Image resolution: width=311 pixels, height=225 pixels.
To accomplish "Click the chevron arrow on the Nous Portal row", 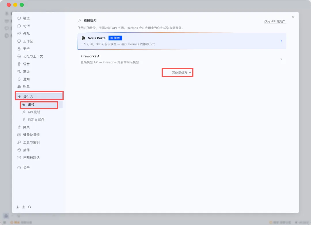I will point(281,41).
